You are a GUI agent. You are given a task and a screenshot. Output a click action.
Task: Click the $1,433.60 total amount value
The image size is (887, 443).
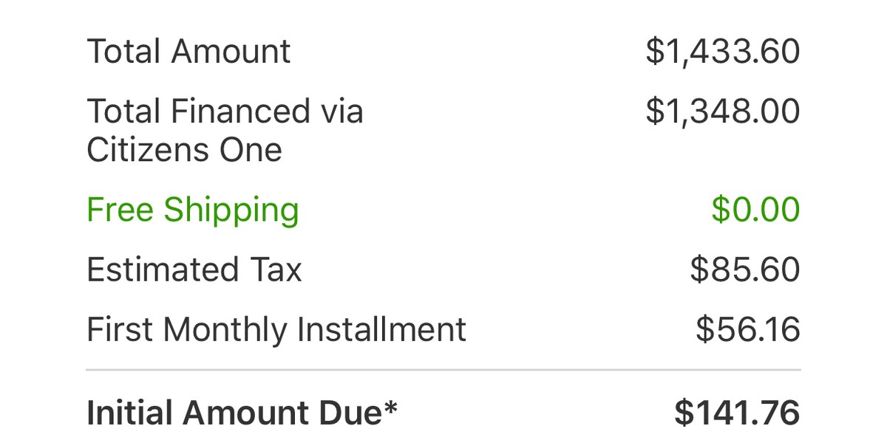point(723,52)
